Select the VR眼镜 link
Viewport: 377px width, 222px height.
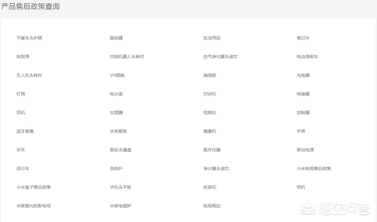(x=117, y=75)
